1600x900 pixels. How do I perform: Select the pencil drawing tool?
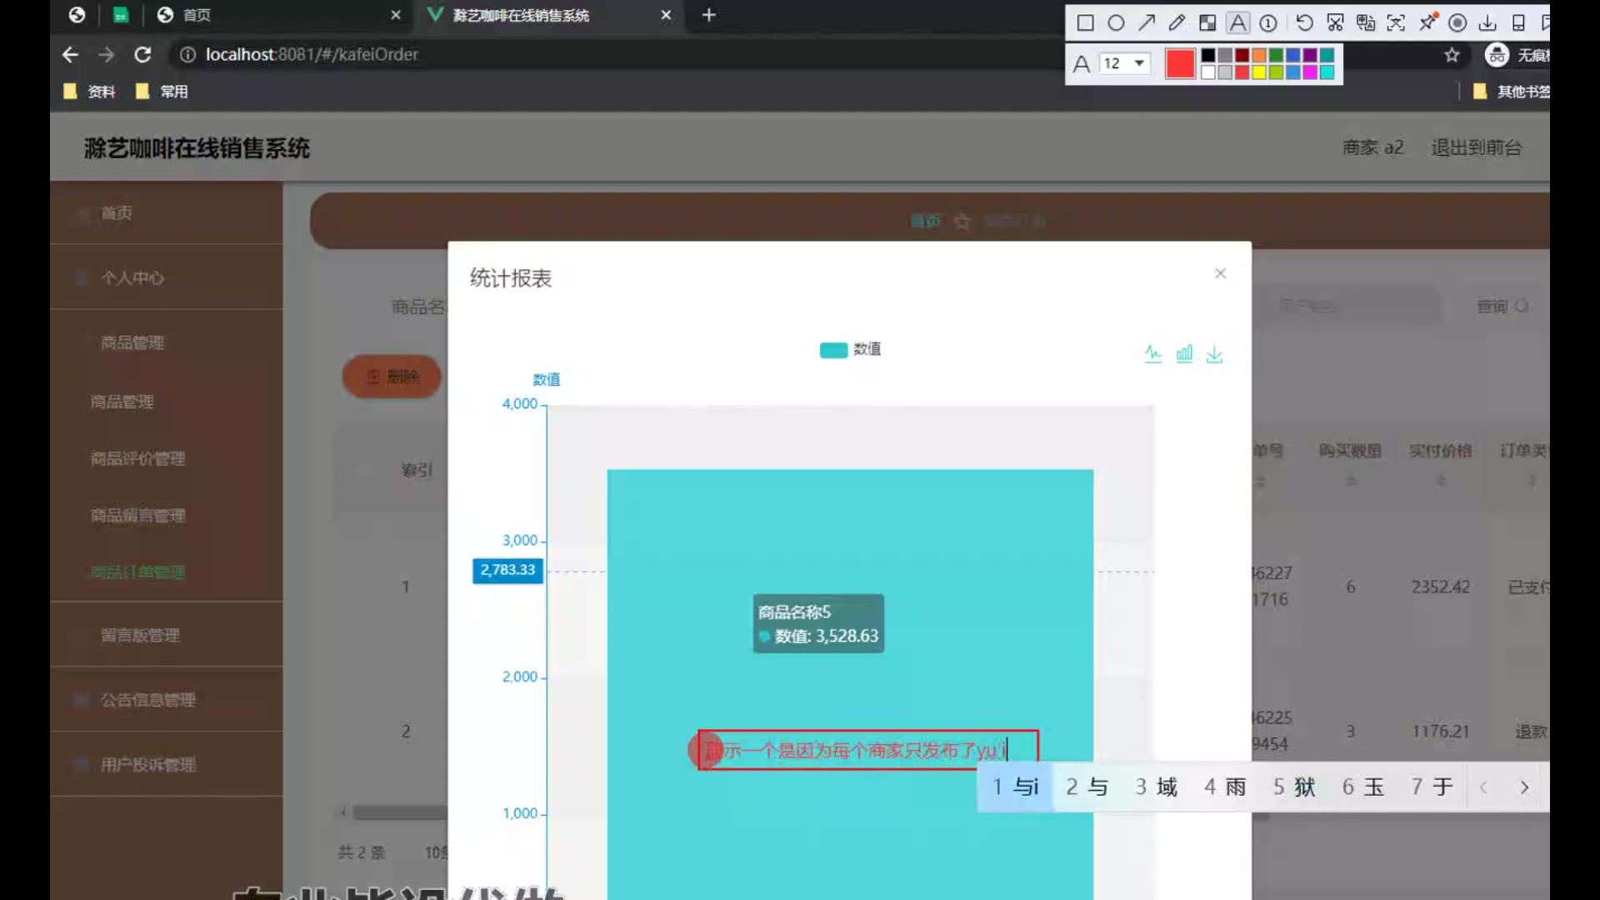(x=1177, y=22)
